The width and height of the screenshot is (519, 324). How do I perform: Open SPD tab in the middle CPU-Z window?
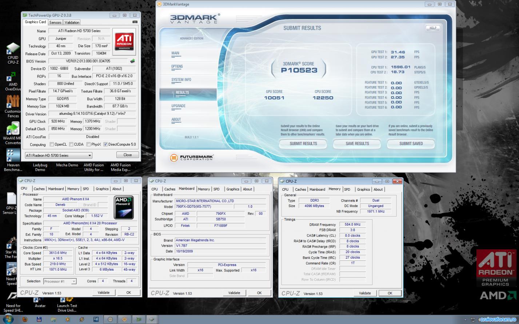point(216,189)
